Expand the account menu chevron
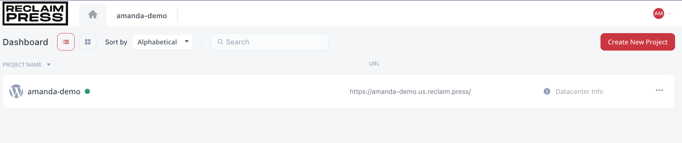The height and width of the screenshot is (143, 682). 670,14
